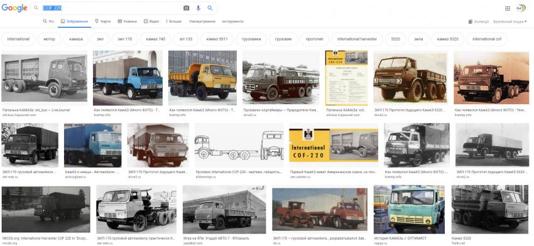Click the Google logo

(x=14, y=8)
